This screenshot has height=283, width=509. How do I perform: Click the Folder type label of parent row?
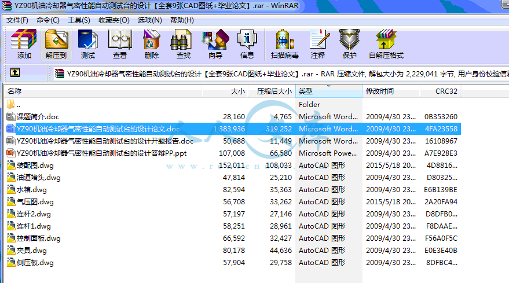(309, 105)
